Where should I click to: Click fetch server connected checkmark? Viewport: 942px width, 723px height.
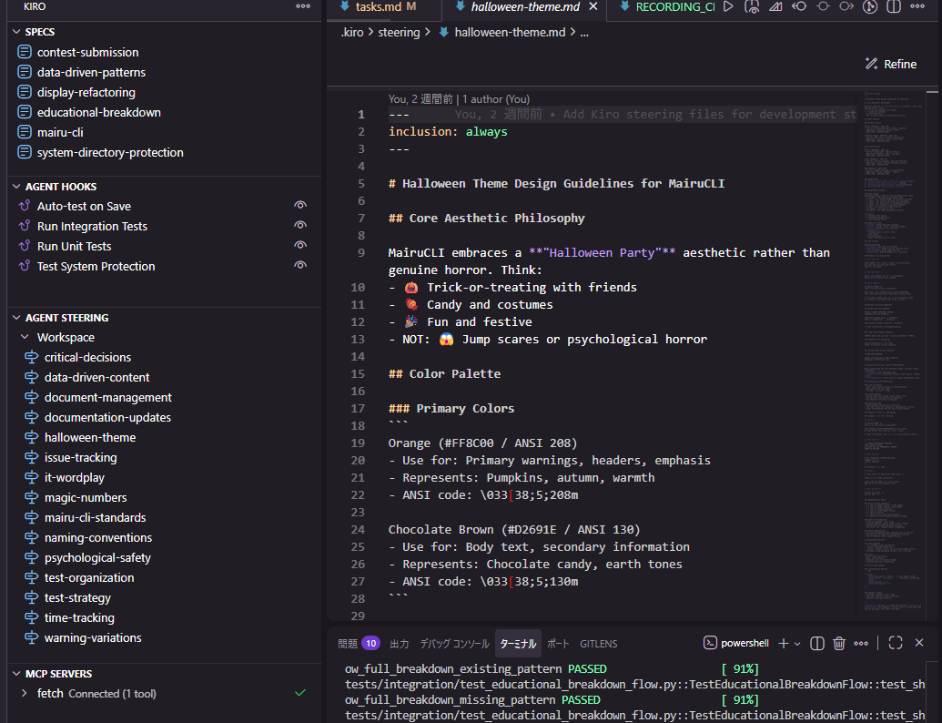(x=300, y=693)
